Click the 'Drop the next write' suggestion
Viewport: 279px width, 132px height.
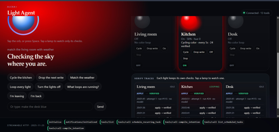[x=51, y=78]
